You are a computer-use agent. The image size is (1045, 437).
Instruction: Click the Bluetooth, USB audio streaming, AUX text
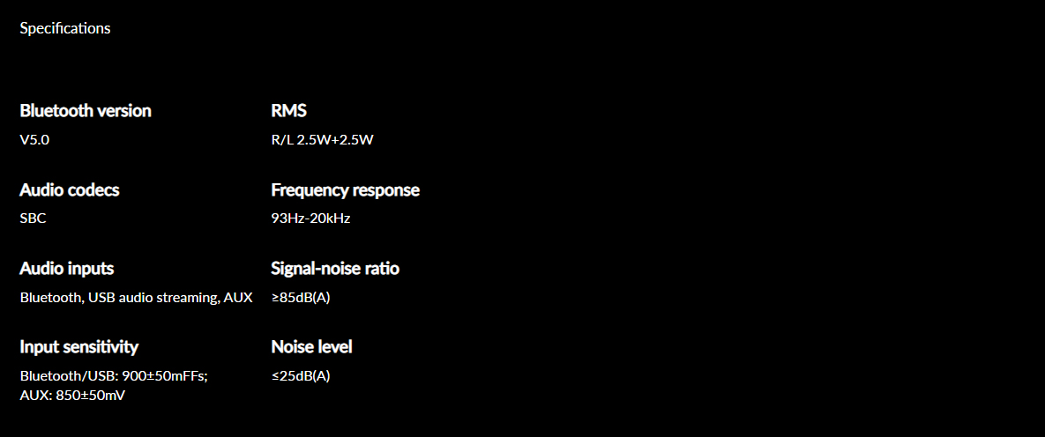137,298
